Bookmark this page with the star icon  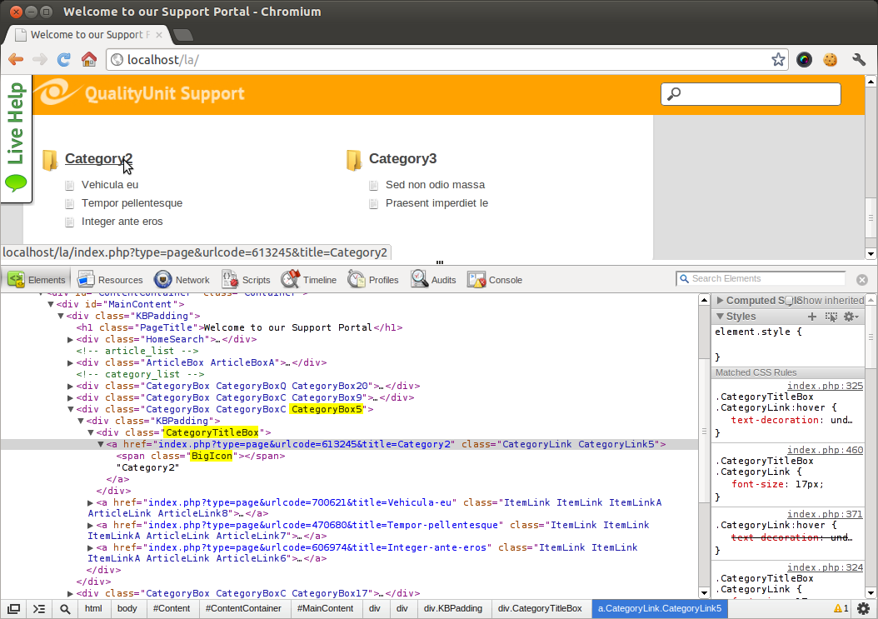pyautogui.click(x=778, y=60)
